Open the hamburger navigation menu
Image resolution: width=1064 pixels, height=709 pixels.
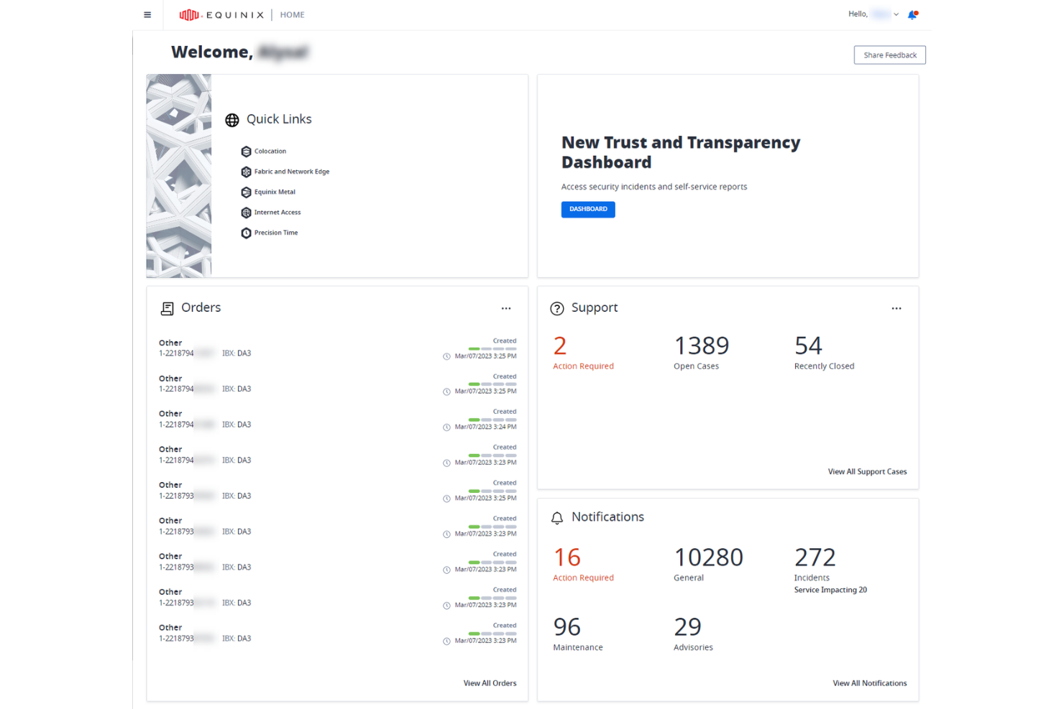coord(147,14)
